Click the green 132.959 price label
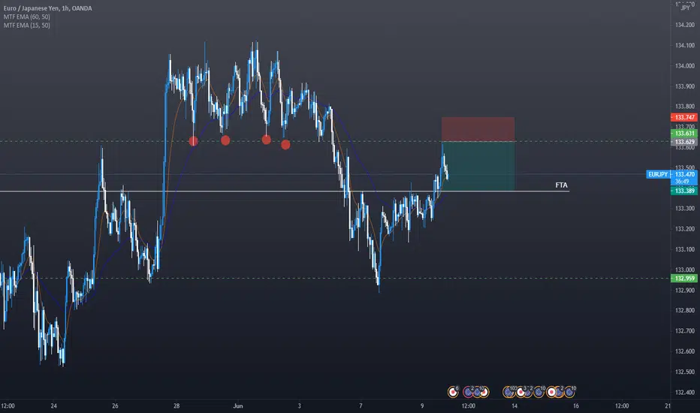Viewport: 700px width, 413px height. pos(684,279)
